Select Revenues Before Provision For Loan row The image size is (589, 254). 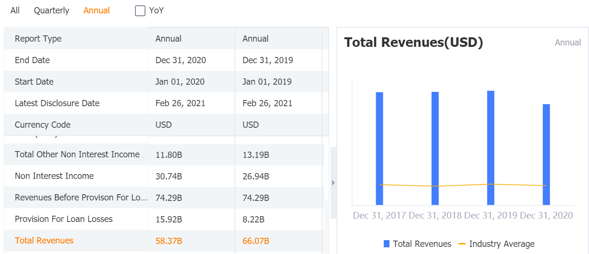click(x=80, y=198)
